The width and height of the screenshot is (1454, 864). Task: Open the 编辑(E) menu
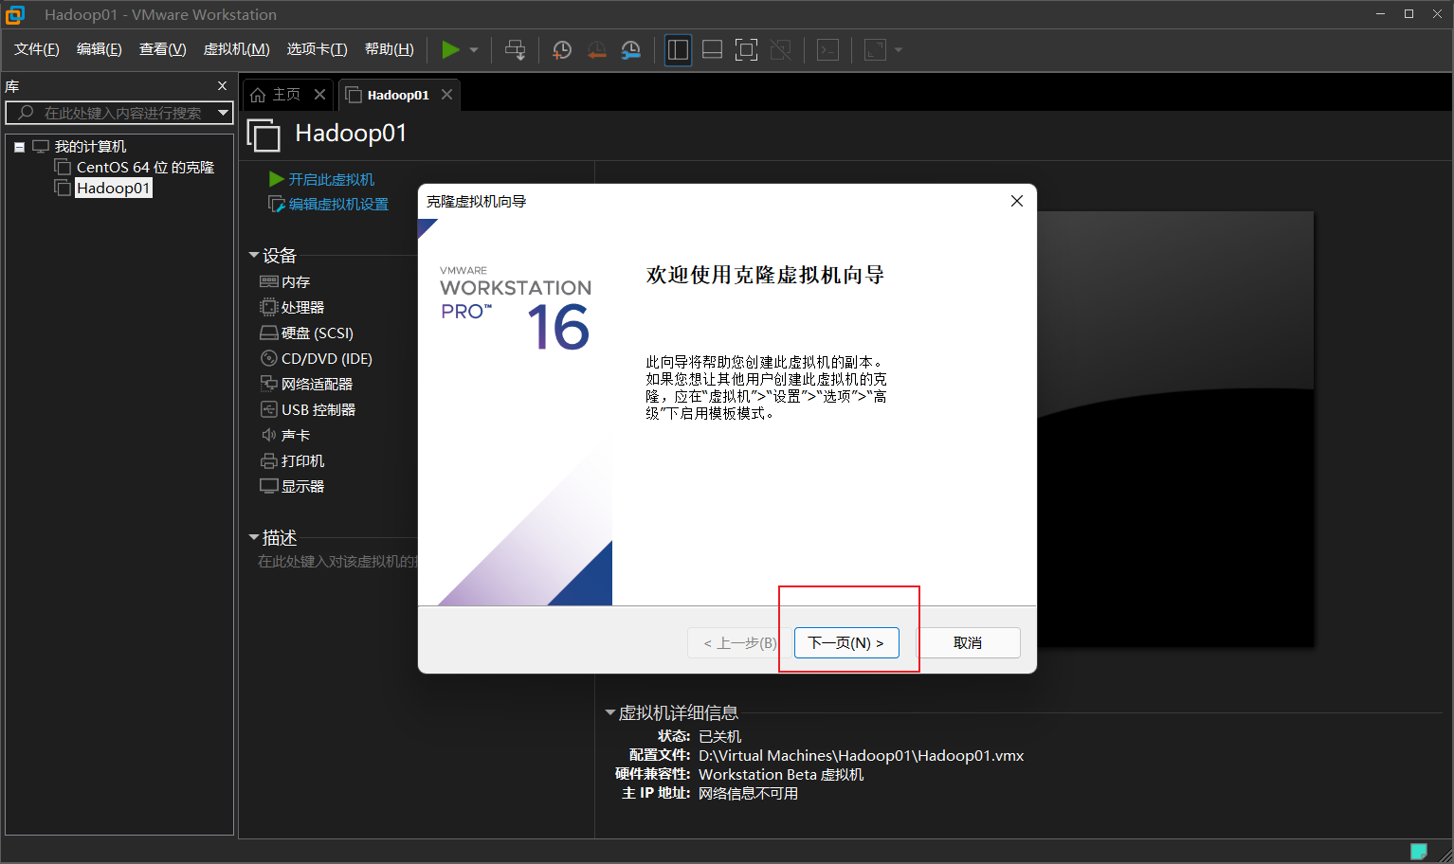100,49
